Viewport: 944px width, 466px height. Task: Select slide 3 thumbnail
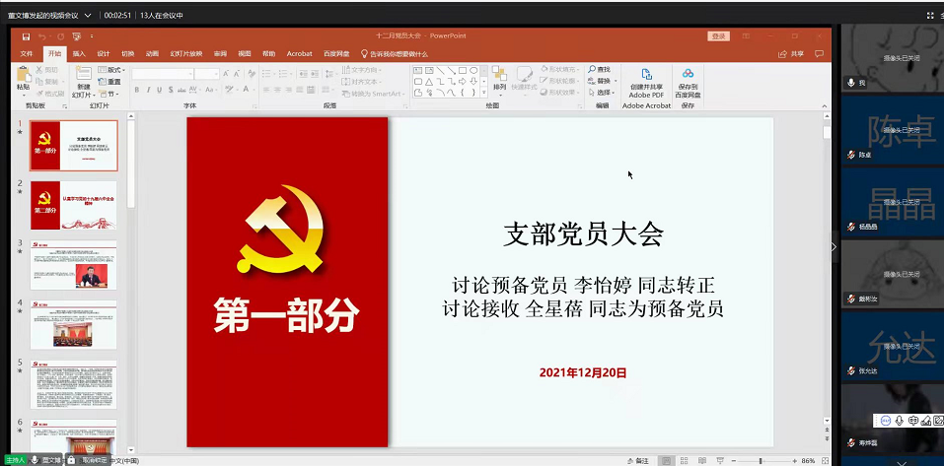pyautogui.click(x=74, y=265)
